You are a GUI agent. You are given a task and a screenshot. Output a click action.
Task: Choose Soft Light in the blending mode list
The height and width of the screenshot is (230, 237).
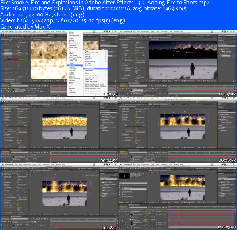[x=75, y=65]
